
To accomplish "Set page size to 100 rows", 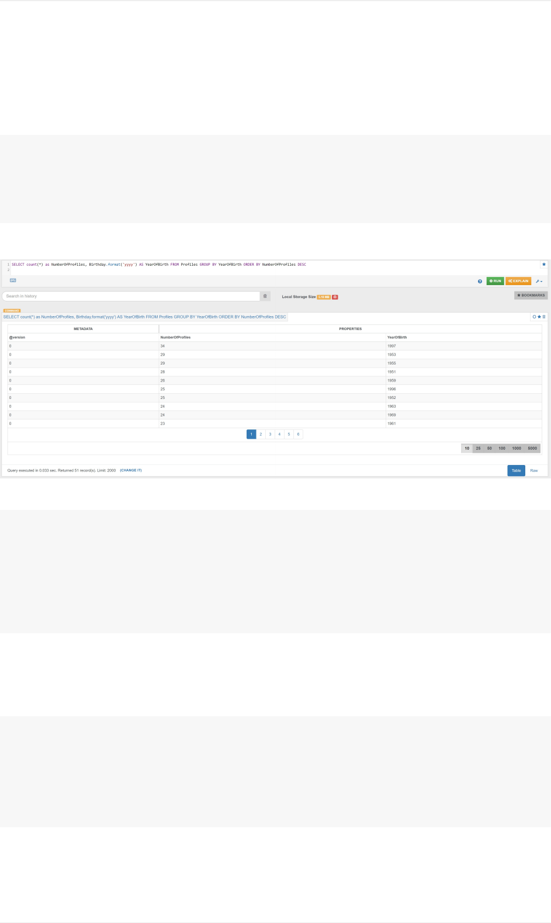I will 502,448.
